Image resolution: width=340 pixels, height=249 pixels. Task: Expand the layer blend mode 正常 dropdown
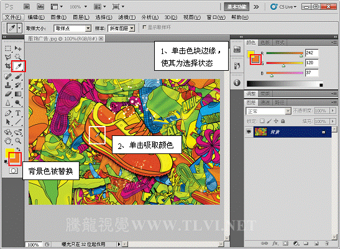click(x=269, y=111)
